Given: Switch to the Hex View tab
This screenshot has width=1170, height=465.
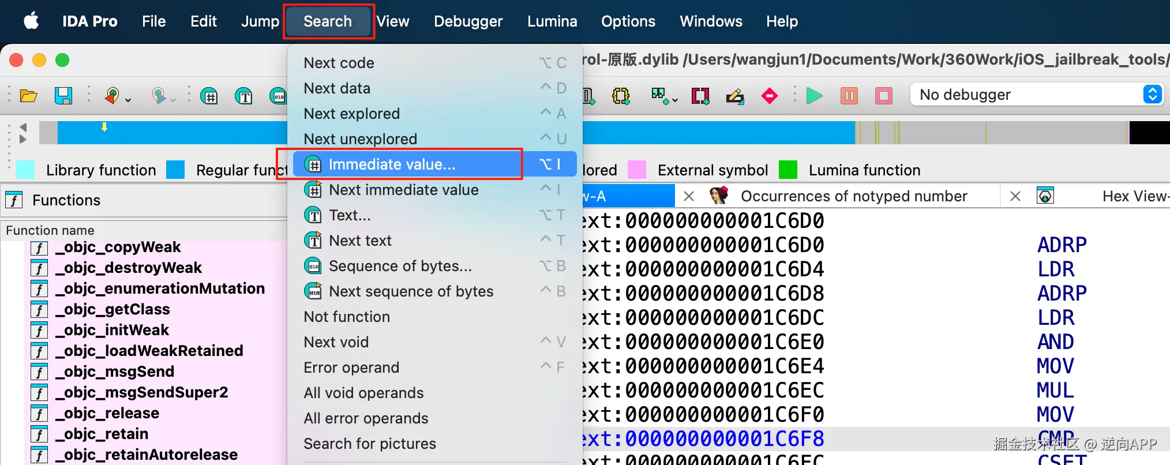Looking at the screenshot, I should 1135,196.
